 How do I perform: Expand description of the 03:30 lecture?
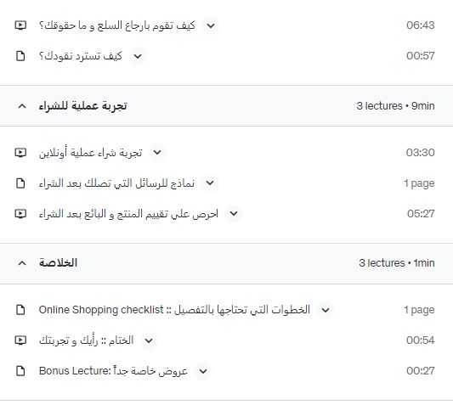click(x=157, y=153)
